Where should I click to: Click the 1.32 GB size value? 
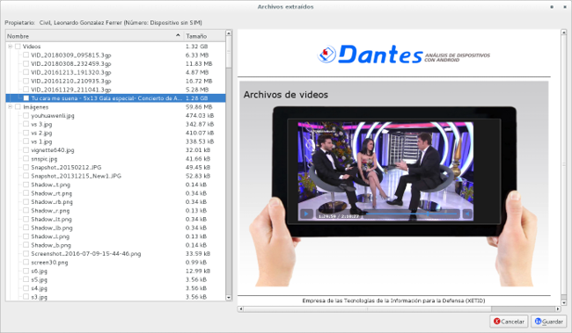tap(196, 47)
